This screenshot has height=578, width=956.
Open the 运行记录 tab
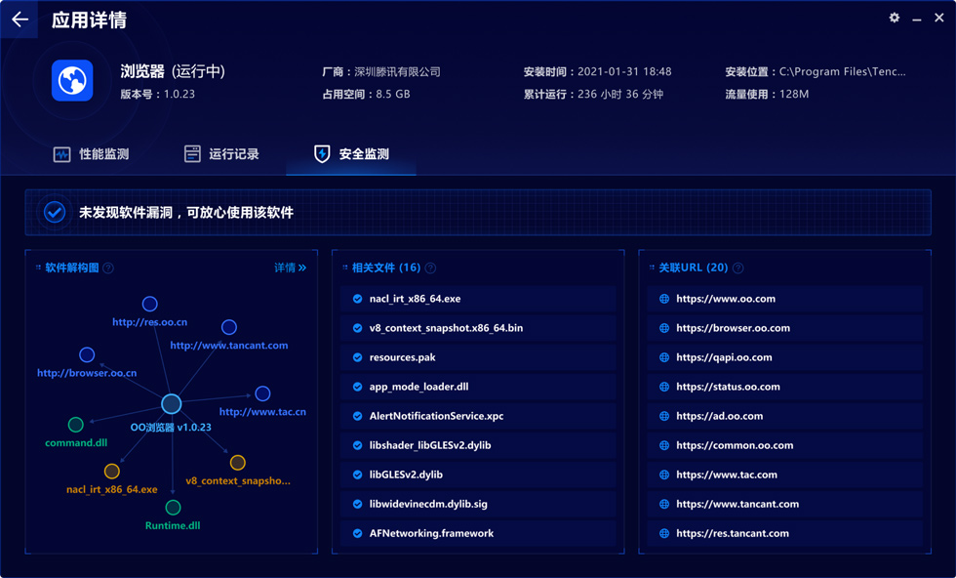point(222,154)
